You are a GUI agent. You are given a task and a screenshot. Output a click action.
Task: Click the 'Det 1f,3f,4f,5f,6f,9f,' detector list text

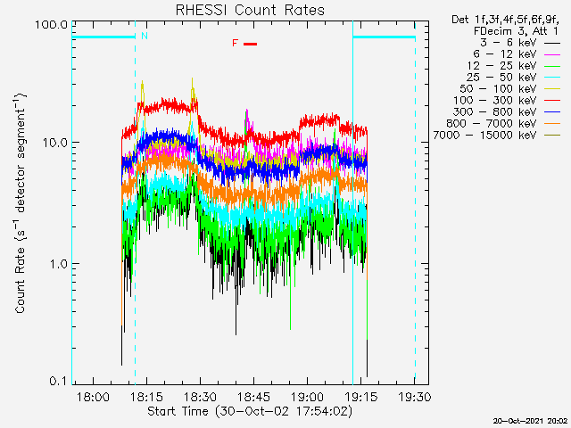click(x=506, y=20)
